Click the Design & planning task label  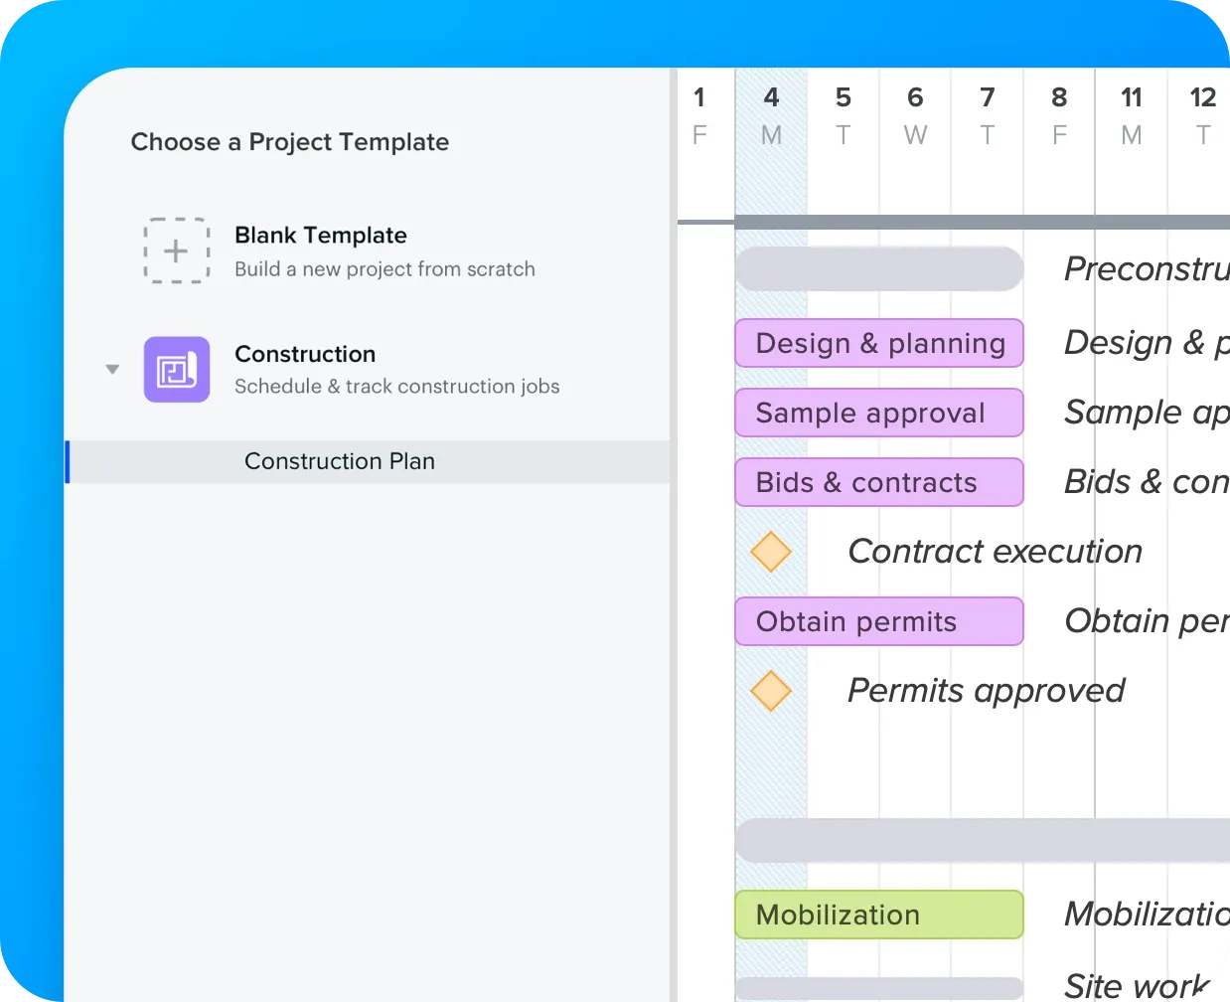click(1143, 343)
